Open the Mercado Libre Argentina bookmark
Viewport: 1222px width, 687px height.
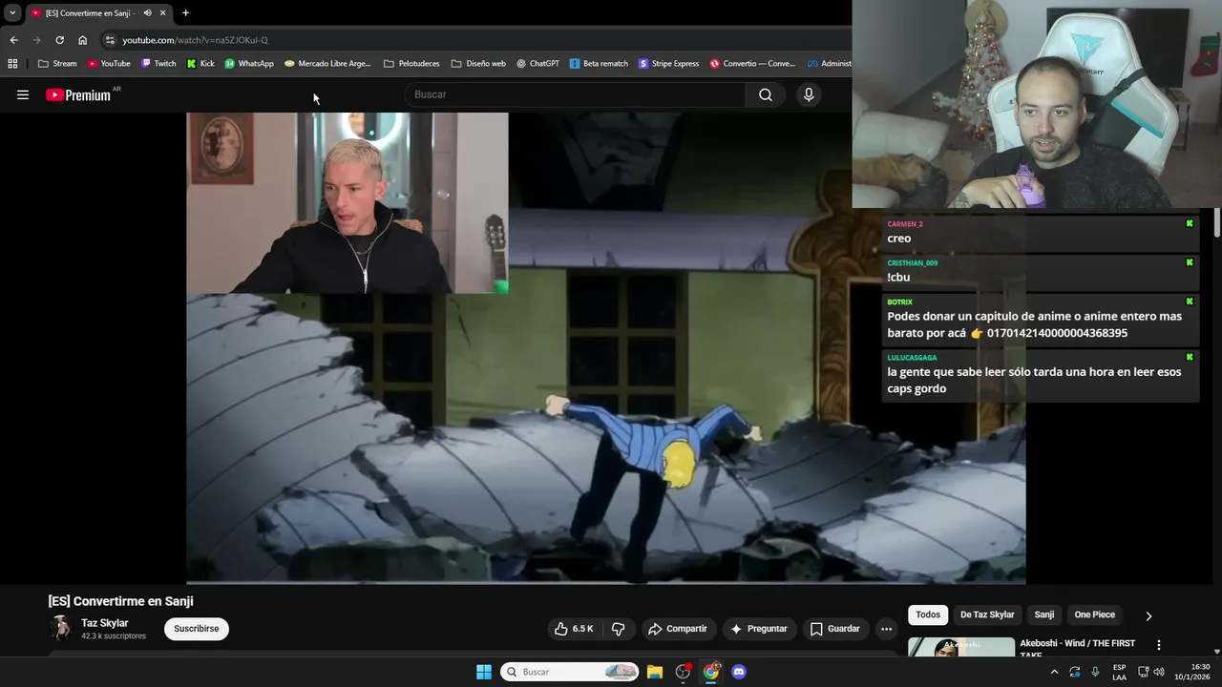pyautogui.click(x=327, y=63)
